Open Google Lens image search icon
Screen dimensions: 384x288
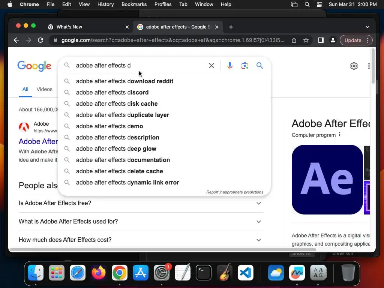pyautogui.click(x=244, y=66)
